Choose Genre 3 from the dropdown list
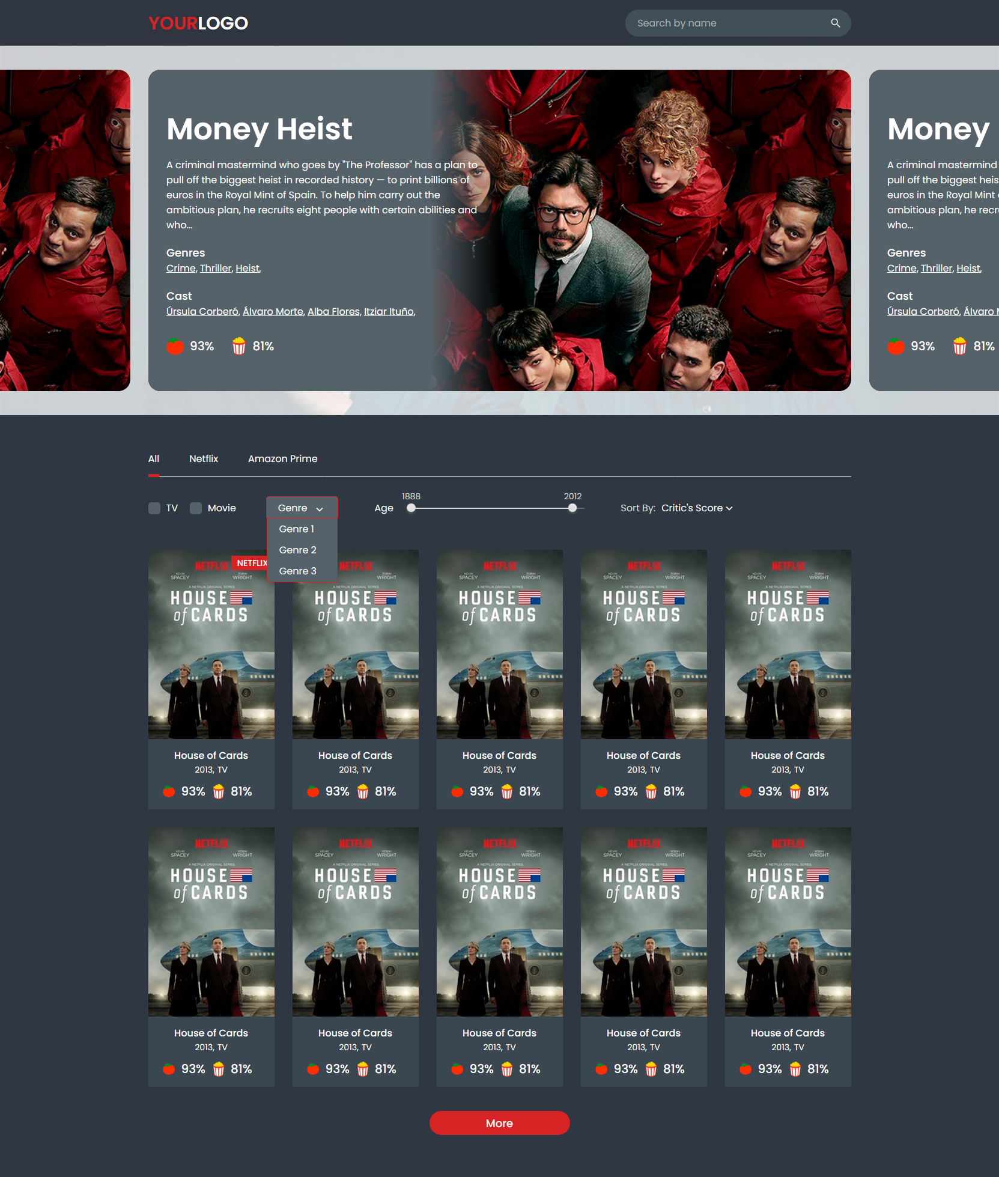 coord(302,571)
